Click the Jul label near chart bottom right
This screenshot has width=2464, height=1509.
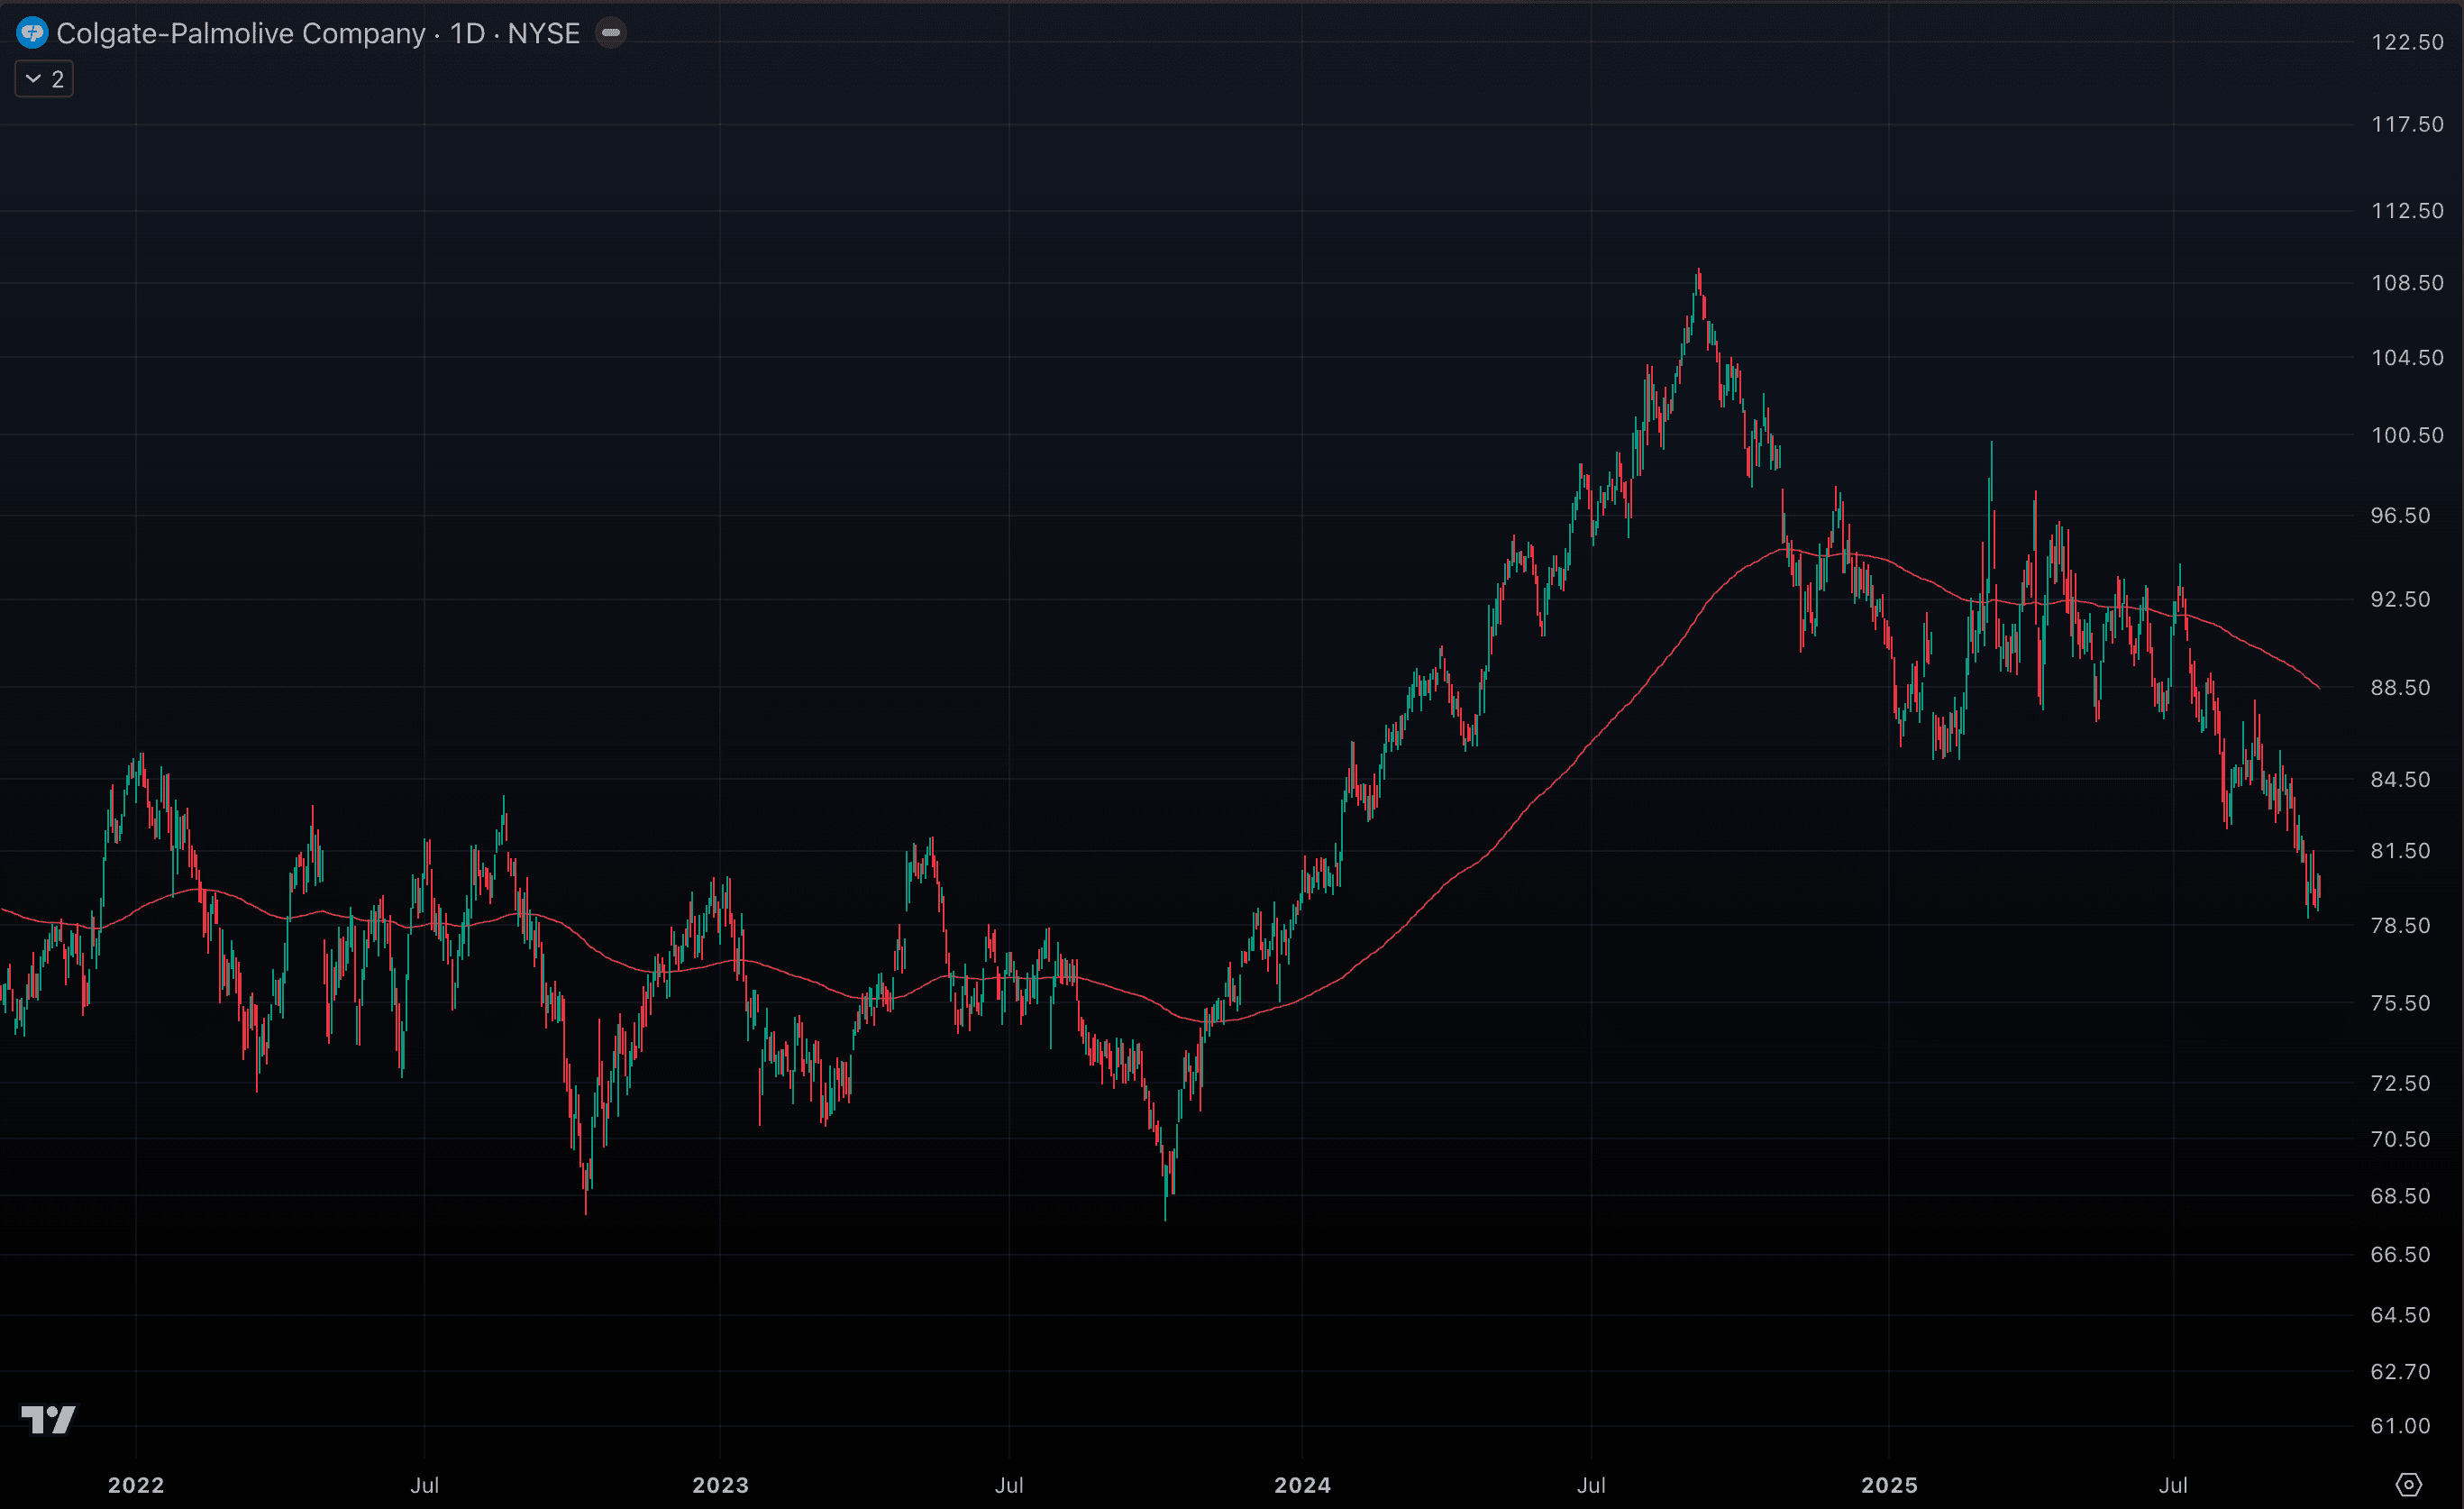coord(2172,1486)
